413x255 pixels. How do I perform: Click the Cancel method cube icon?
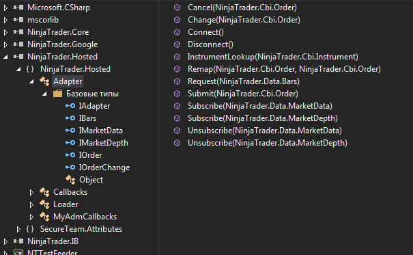[177, 8]
